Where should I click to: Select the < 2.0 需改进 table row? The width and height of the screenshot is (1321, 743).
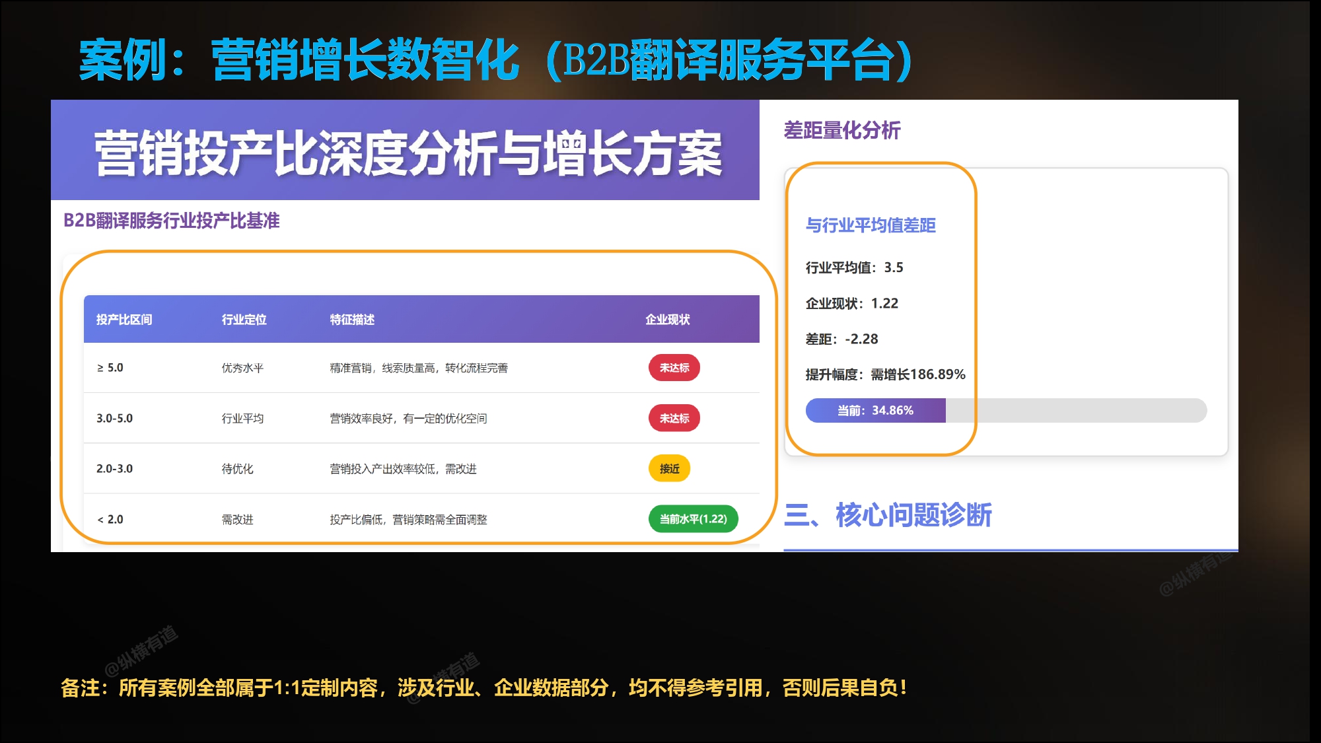click(421, 519)
